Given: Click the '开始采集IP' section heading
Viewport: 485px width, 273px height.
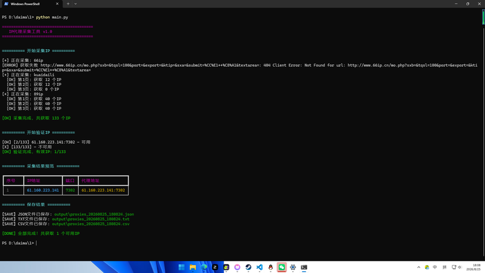Looking at the screenshot, I should point(38,51).
